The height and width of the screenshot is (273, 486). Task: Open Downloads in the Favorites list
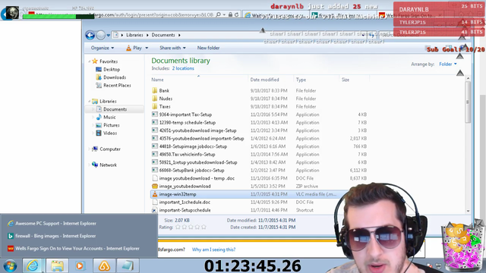(x=115, y=77)
